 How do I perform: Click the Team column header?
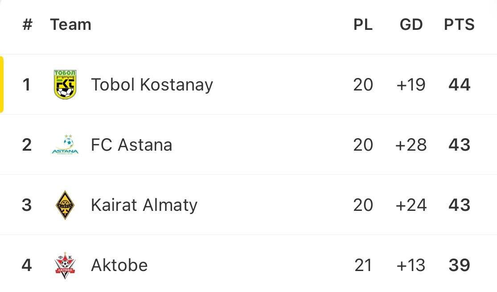click(70, 25)
